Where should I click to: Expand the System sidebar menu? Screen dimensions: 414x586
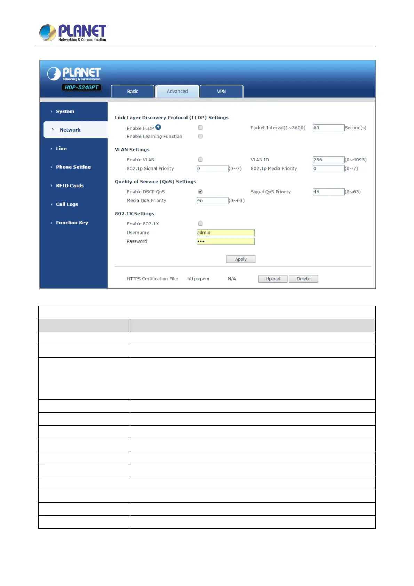tap(65, 111)
